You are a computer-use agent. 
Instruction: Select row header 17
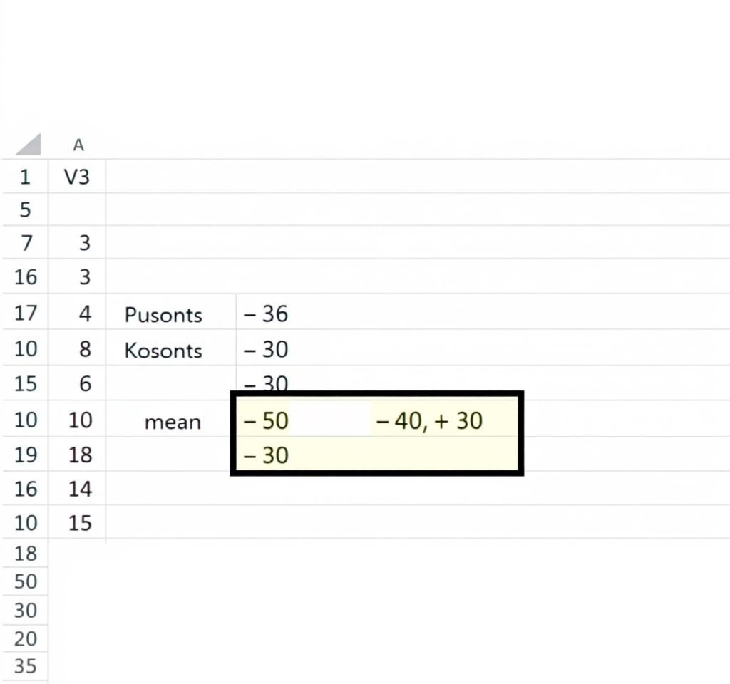pyautogui.click(x=25, y=313)
